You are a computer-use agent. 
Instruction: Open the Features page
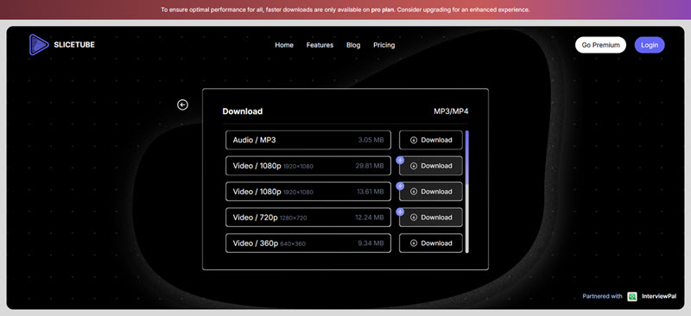point(320,45)
